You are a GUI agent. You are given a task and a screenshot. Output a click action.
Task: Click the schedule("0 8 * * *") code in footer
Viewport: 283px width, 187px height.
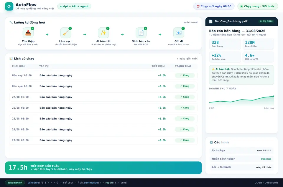coord(43,183)
